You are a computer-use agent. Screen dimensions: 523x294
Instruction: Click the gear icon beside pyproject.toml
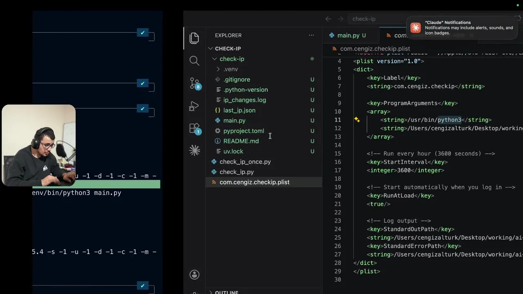(x=218, y=131)
